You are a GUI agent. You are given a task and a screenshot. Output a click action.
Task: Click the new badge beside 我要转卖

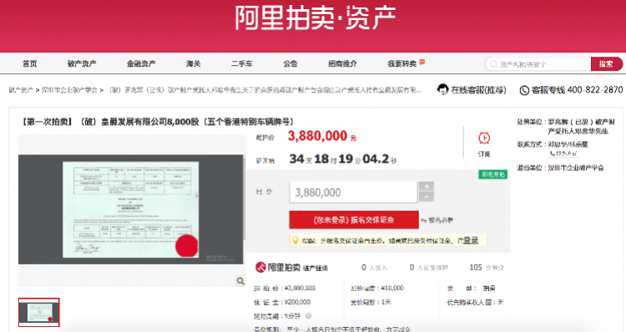(422, 62)
